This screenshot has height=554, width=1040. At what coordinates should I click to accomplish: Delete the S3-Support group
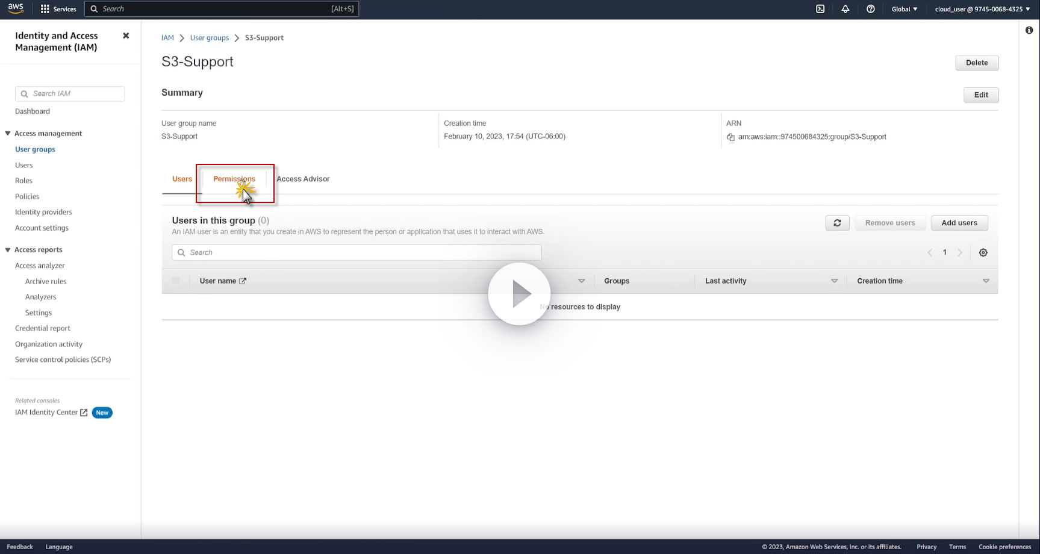pos(977,63)
